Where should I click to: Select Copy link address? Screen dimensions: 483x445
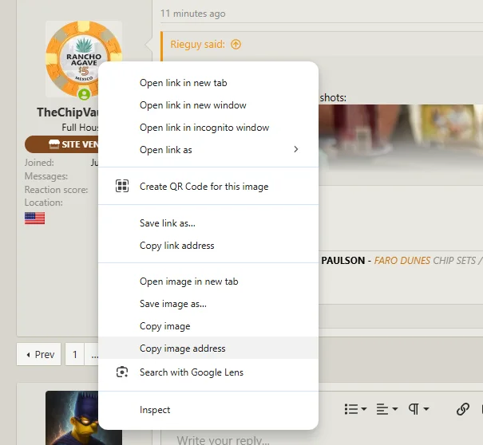point(208,246)
